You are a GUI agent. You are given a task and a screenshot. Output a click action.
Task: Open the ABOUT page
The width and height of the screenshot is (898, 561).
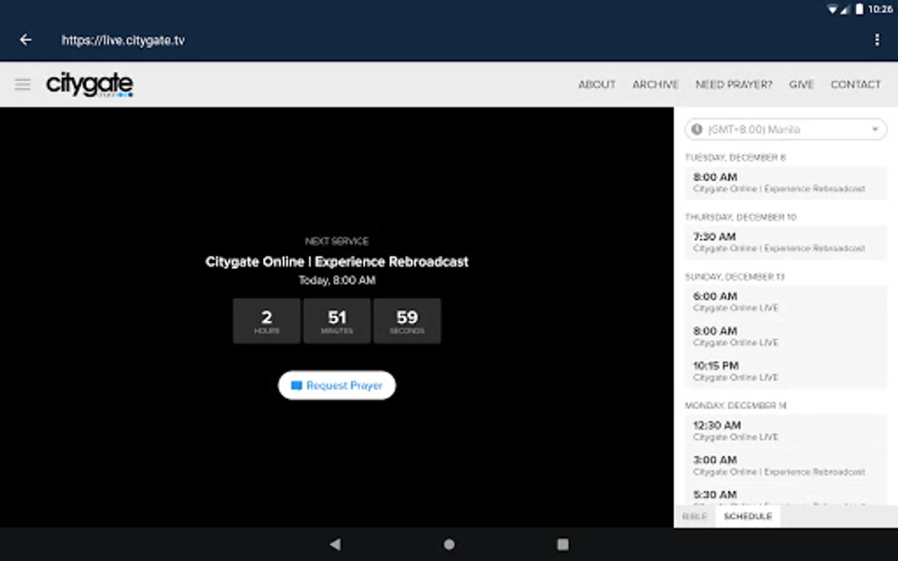pos(597,84)
